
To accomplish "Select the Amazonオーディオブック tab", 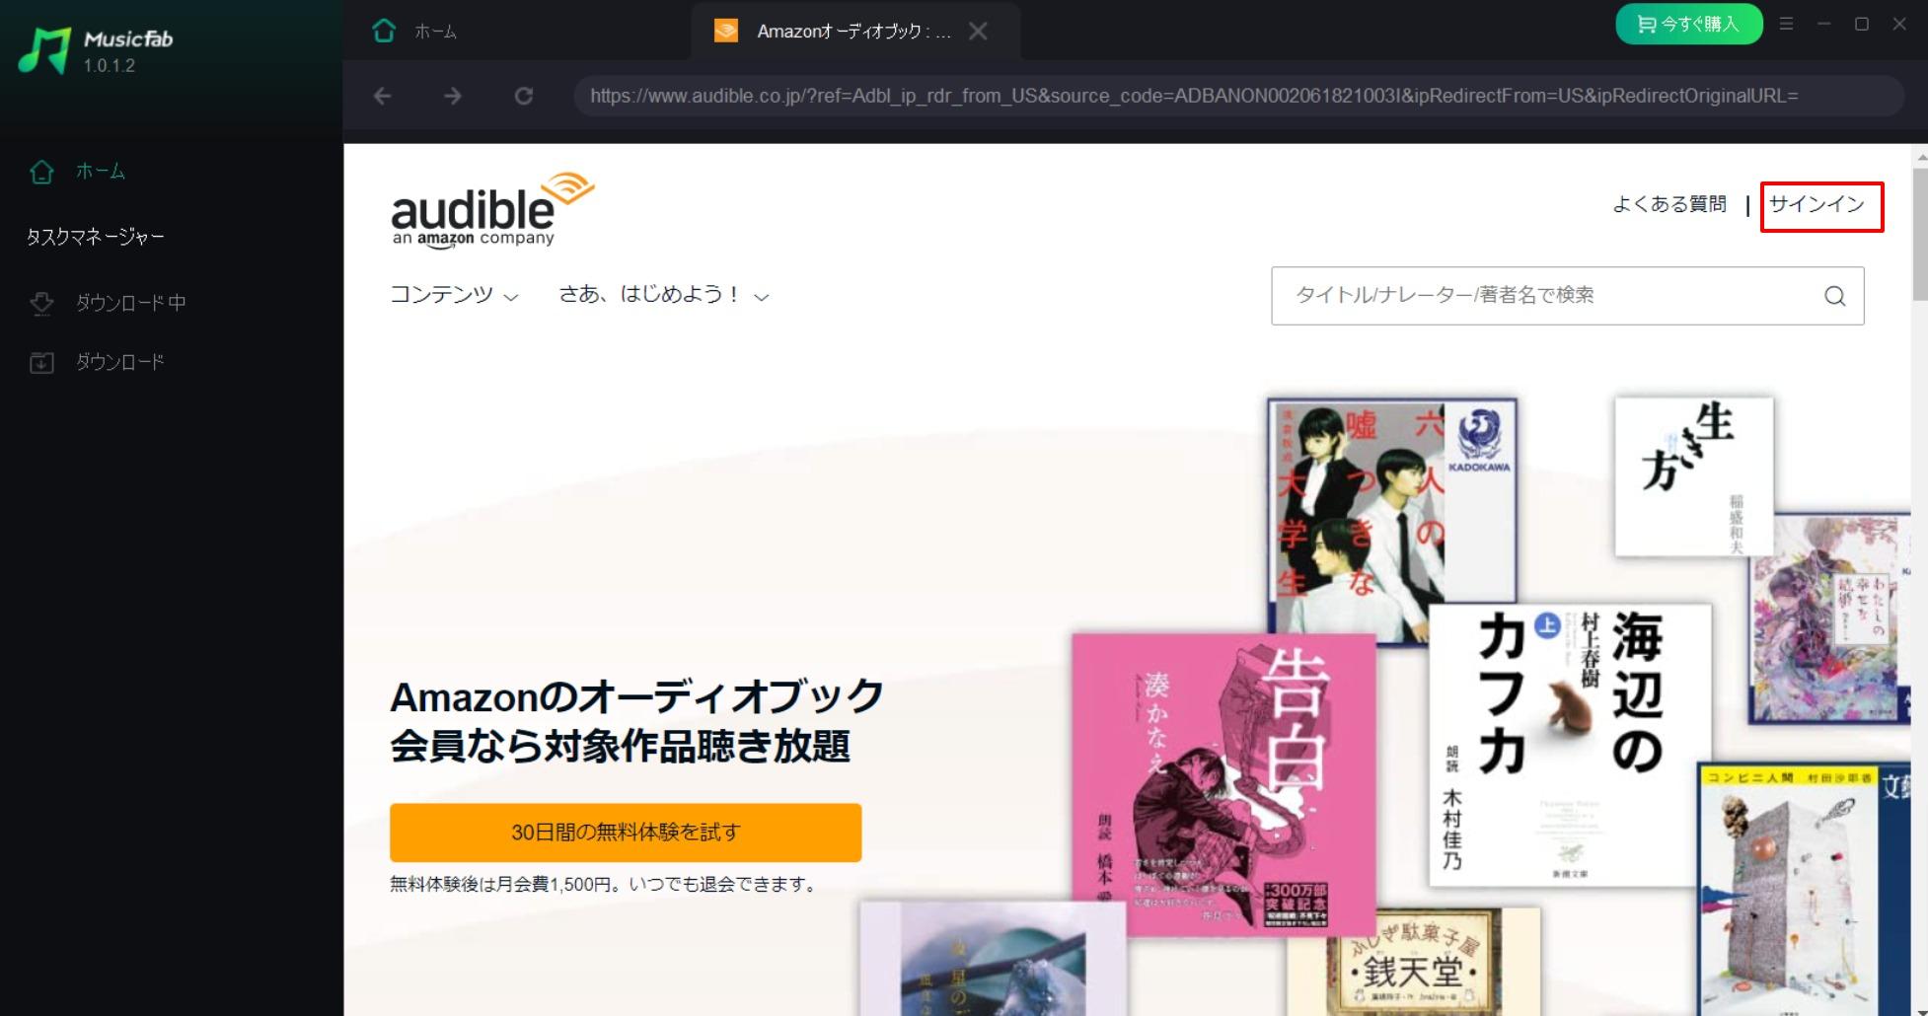I will 854,32.
